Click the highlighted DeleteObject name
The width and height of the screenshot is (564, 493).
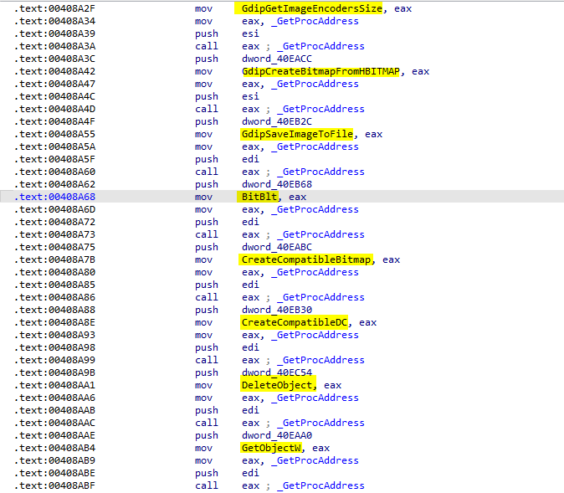coord(278,385)
